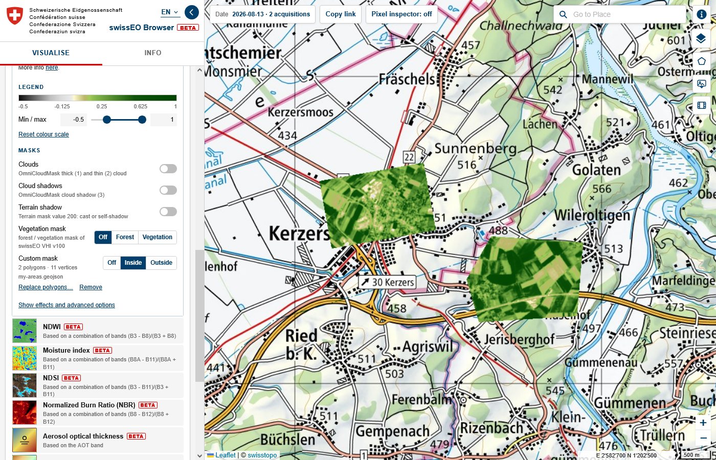Open the film-strip timelapse tool
The width and height of the screenshot is (716, 460).
pos(701,105)
